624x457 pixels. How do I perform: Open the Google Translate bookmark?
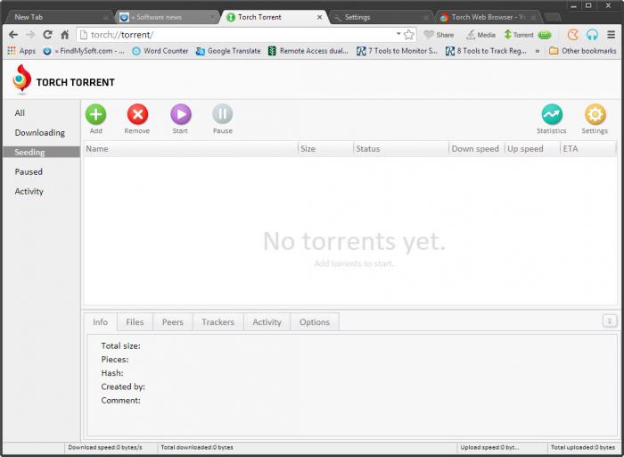pos(228,51)
